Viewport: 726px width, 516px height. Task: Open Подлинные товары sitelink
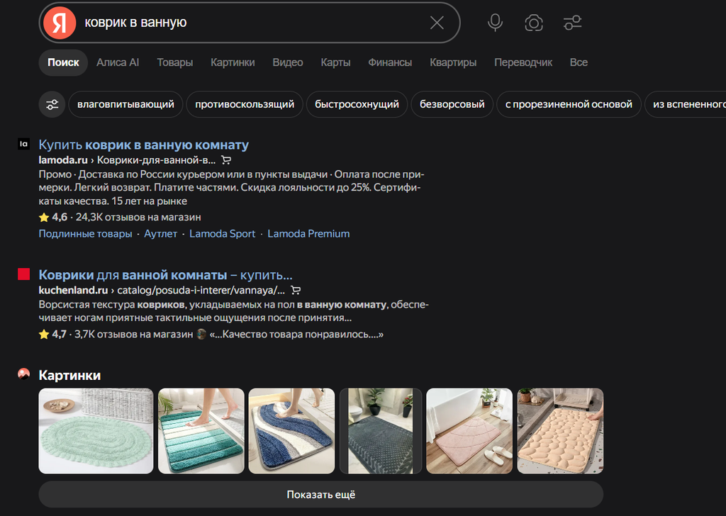point(85,234)
